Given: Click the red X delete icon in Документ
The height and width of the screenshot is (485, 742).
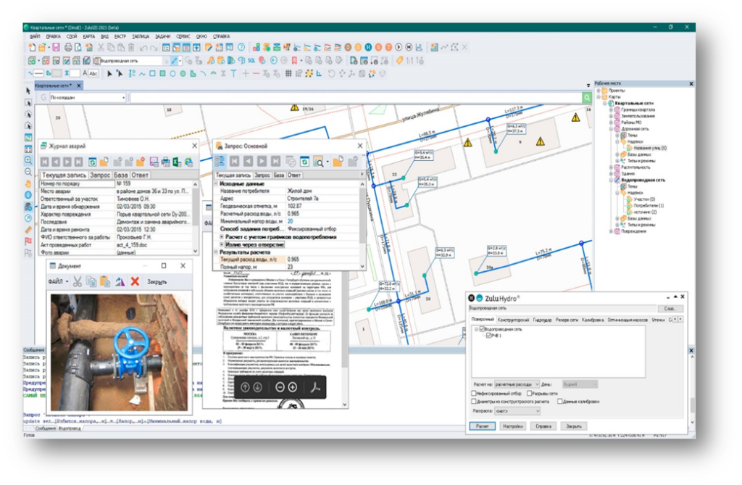Looking at the screenshot, I should tap(135, 281).
